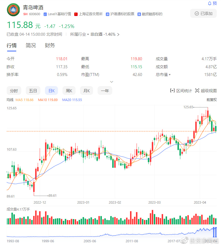Viewport: 221px width, 246px height.
Task: Click the 总市值 value 1581亿
Action: coord(211,75)
